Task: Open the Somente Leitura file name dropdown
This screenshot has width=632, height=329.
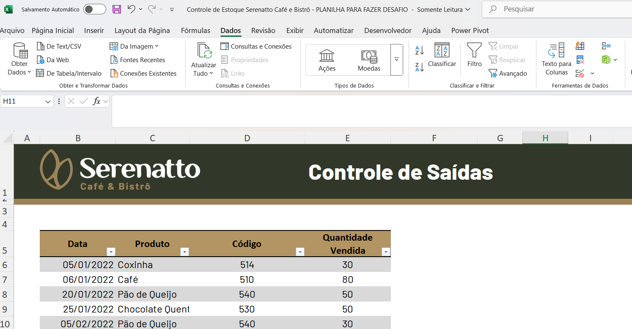Action: click(x=467, y=9)
